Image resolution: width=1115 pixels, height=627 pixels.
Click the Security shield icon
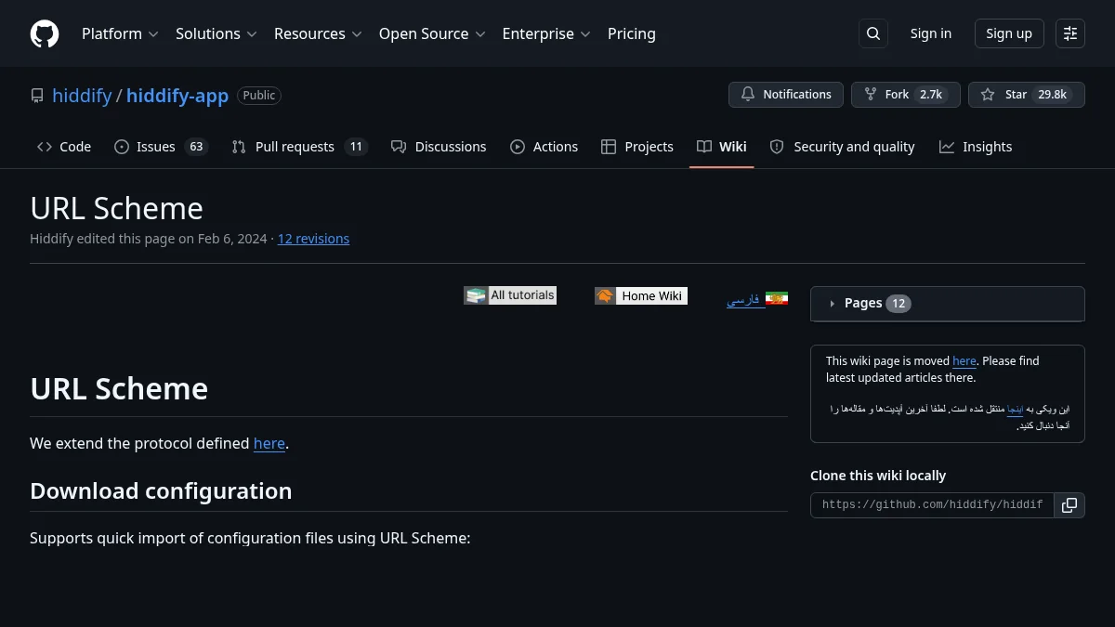(777, 147)
